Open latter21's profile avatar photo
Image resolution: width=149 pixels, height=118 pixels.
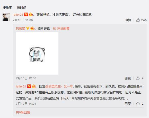(x=6, y=17)
